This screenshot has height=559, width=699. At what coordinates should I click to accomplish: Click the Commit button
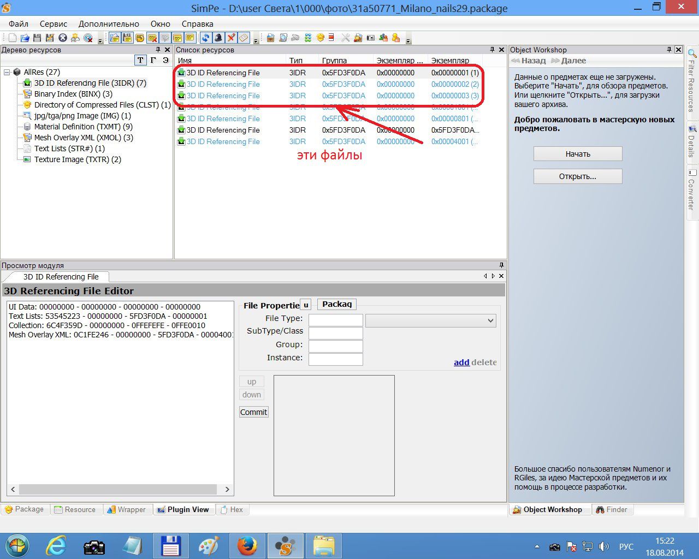click(x=253, y=412)
